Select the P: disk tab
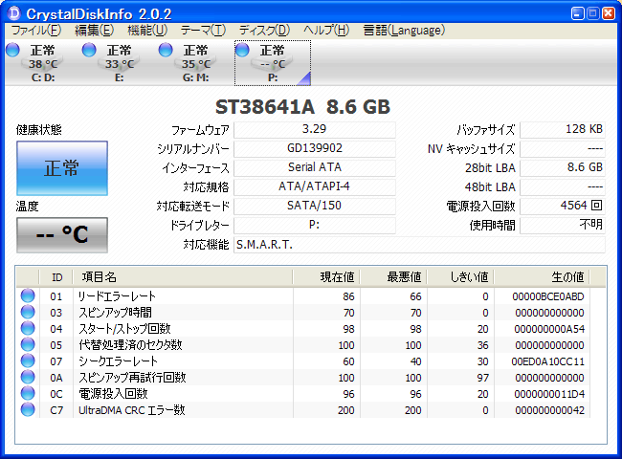 (x=273, y=63)
